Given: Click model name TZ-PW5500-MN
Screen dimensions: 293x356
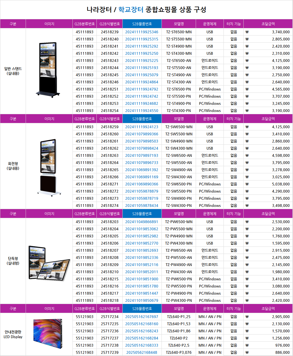Looking at the screenshot, I should point(179,229).
